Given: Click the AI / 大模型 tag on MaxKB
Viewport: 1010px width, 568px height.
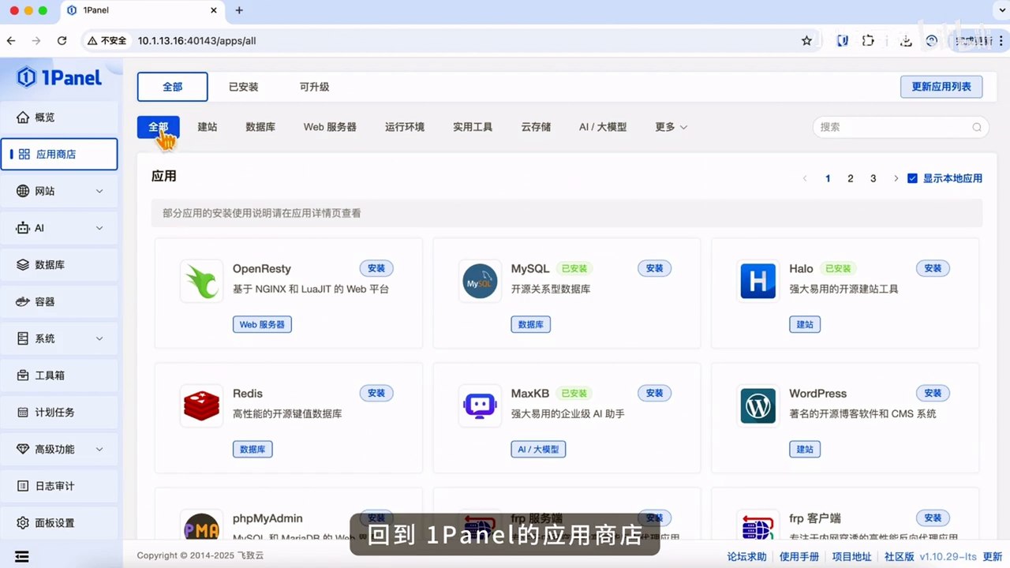Looking at the screenshot, I should click(538, 449).
